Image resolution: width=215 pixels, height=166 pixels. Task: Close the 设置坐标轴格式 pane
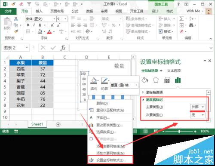click(210, 61)
